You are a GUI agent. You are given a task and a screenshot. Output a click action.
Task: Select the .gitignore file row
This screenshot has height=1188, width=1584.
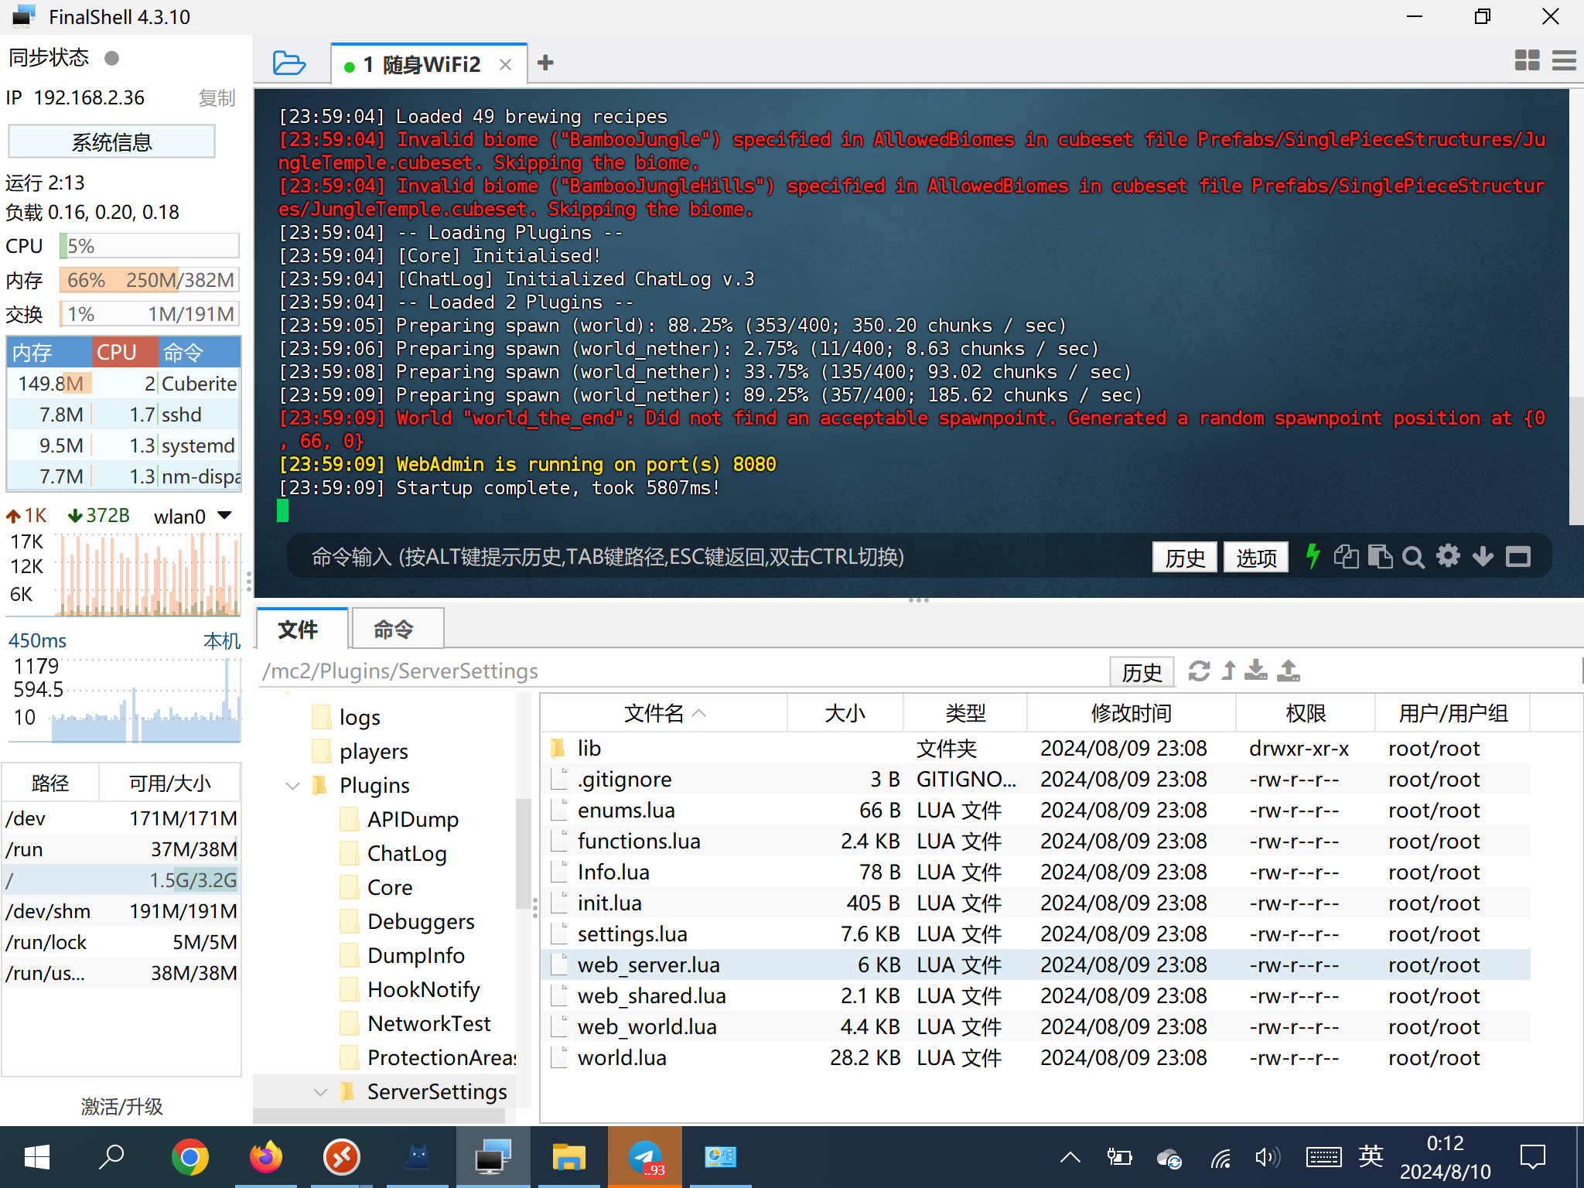1035,780
